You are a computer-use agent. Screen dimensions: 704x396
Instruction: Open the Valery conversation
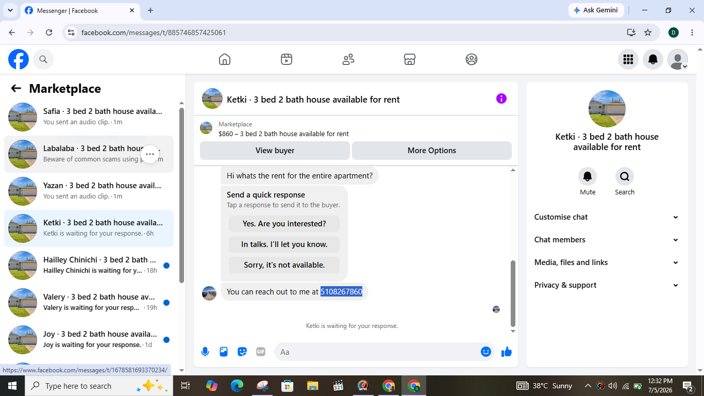(x=89, y=303)
